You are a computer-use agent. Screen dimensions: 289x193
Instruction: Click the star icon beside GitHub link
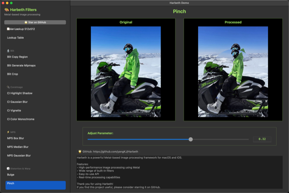[80, 152]
